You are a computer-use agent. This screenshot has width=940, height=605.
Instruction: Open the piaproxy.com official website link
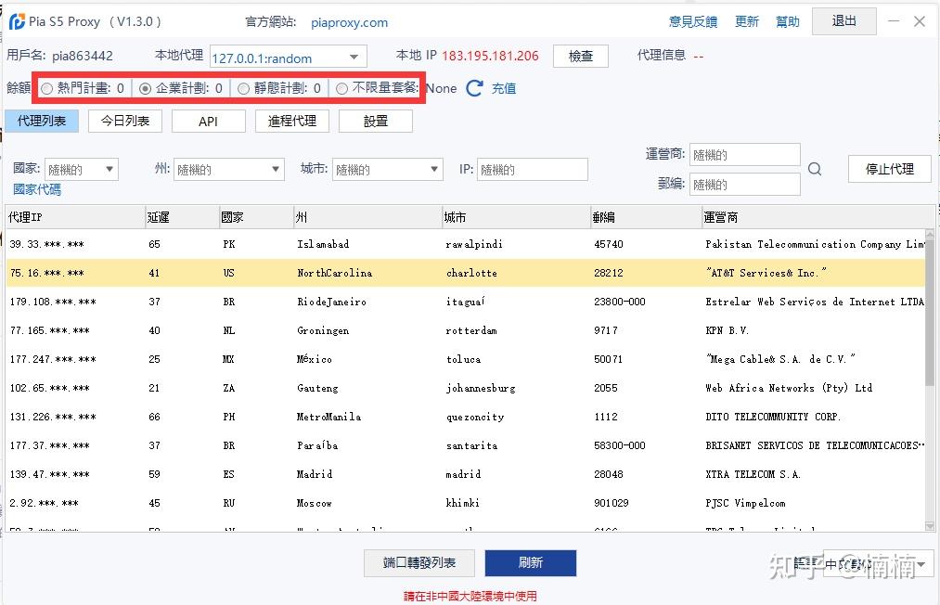[x=349, y=22]
